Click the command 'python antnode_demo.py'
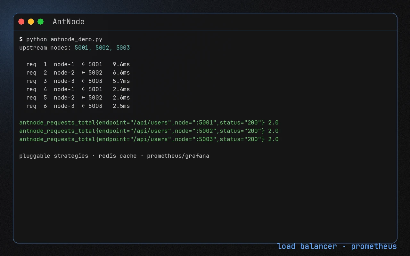Image resolution: width=410 pixels, height=256 pixels. pyautogui.click(x=64, y=39)
